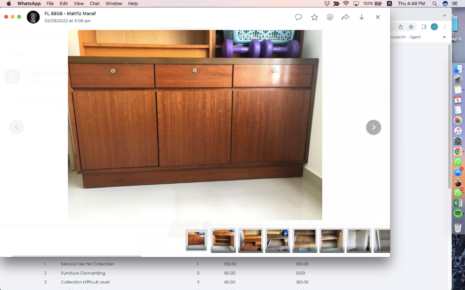Click the horizontal scrollbar under the thumbnails
The image size is (465, 290).
[76, 256]
